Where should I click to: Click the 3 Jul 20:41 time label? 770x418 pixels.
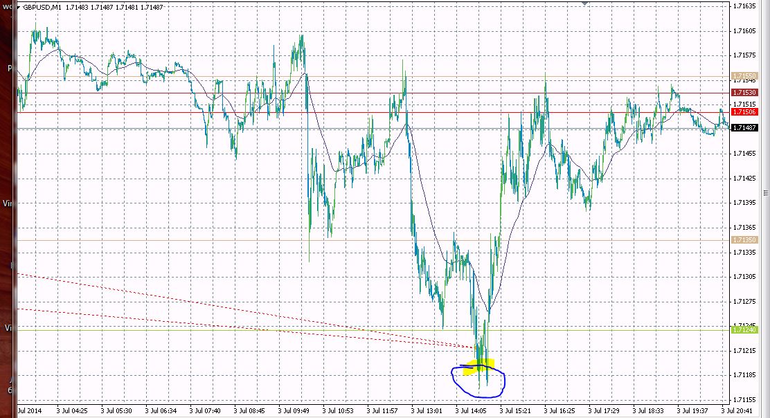point(737,410)
